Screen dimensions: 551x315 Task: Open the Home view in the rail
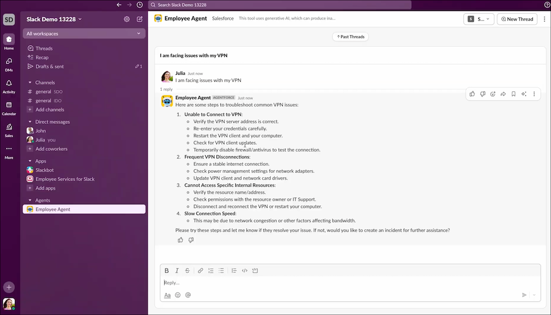[9, 42]
